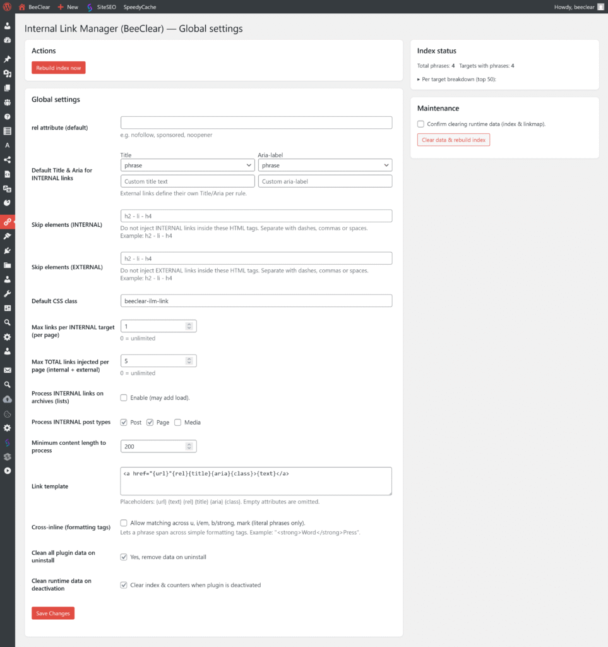Viewport: 608px width, 647px height.
Task: Open SiteSEO in the admin bar
Action: click(101, 7)
